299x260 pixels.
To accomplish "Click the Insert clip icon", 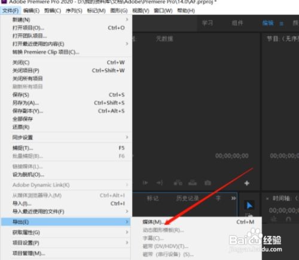I will tap(178, 182).
